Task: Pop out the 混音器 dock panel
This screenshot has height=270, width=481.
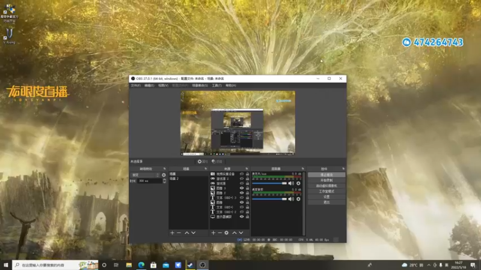Action: (303, 169)
